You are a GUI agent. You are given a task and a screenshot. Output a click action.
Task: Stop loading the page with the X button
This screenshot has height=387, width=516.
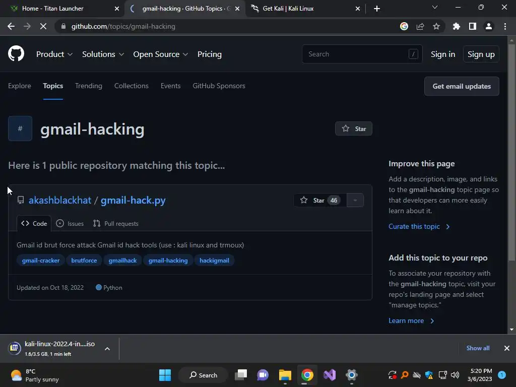point(43,26)
